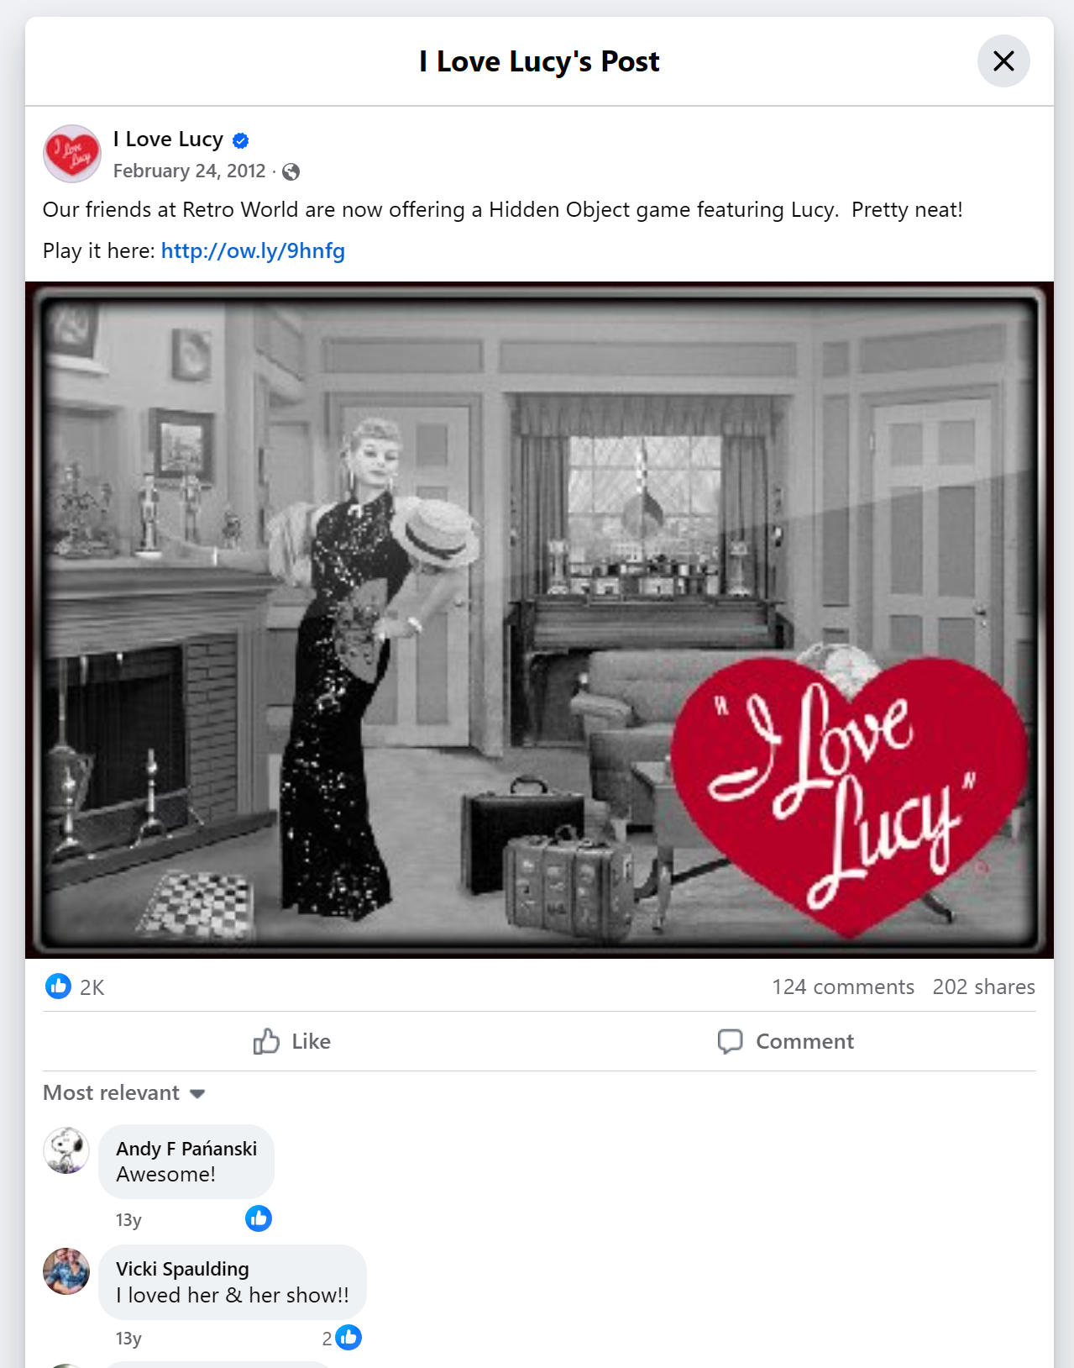Open the Hidden Object game image
The height and width of the screenshot is (1368, 1074).
click(x=539, y=620)
